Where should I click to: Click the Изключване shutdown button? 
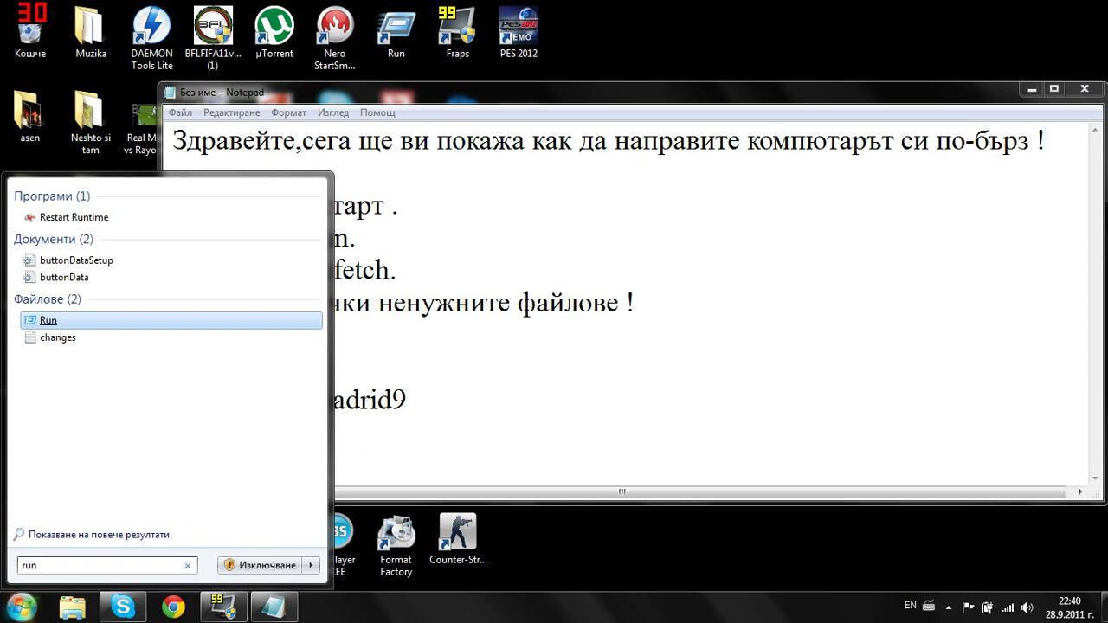tap(260, 565)
